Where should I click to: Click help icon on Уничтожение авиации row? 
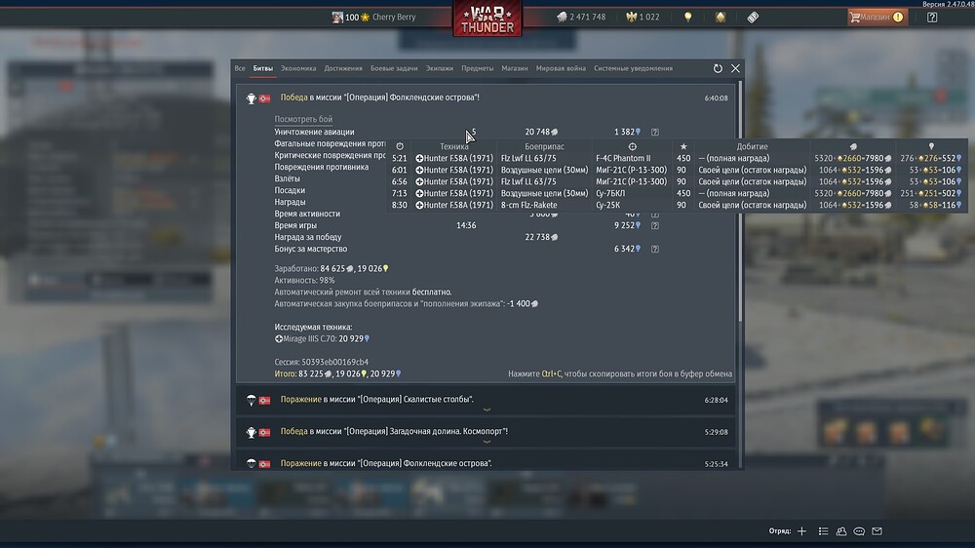tap(655, 132)
